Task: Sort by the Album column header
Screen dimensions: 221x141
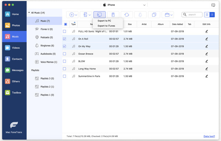Action: (161, 24)
